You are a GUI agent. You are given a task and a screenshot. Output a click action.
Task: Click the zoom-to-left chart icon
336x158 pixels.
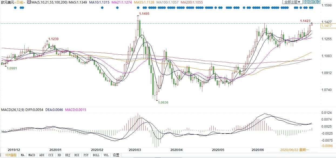point(310,2)
